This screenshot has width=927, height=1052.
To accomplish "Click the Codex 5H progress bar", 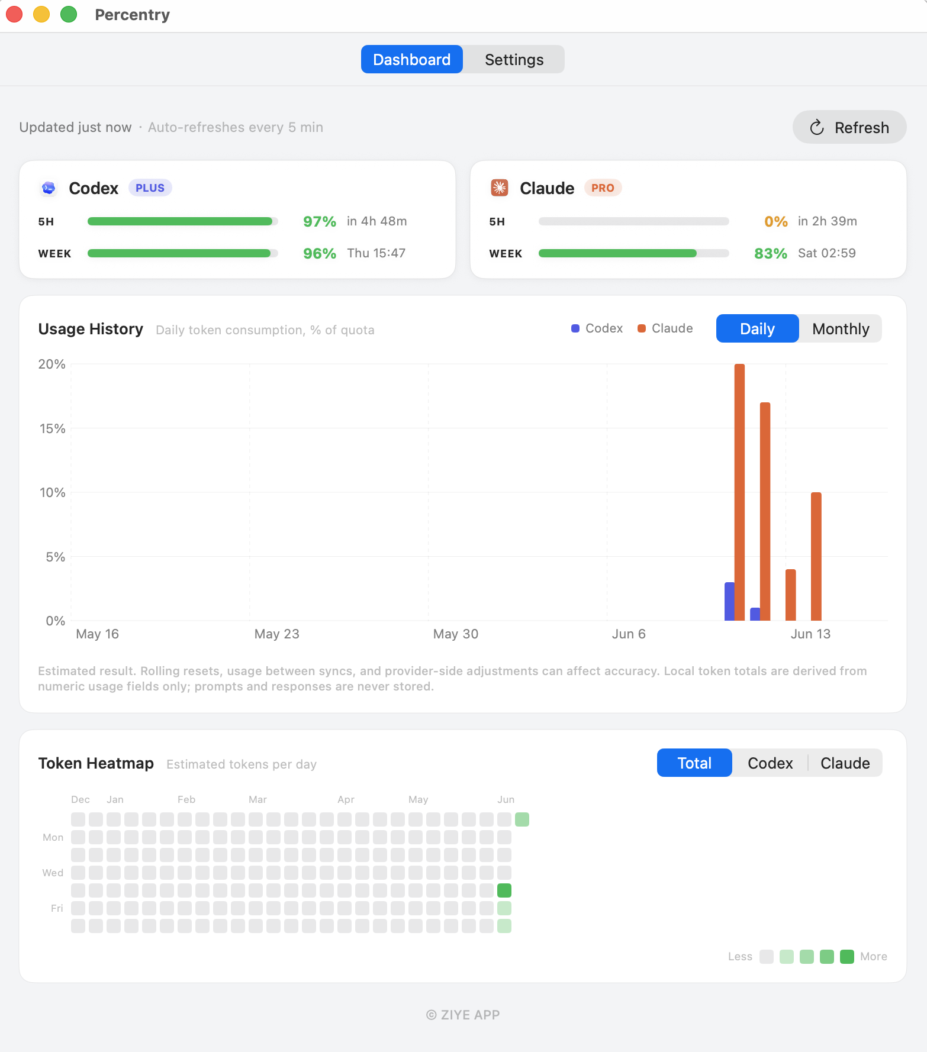I will pyautogui.click(x=183, y=221).
